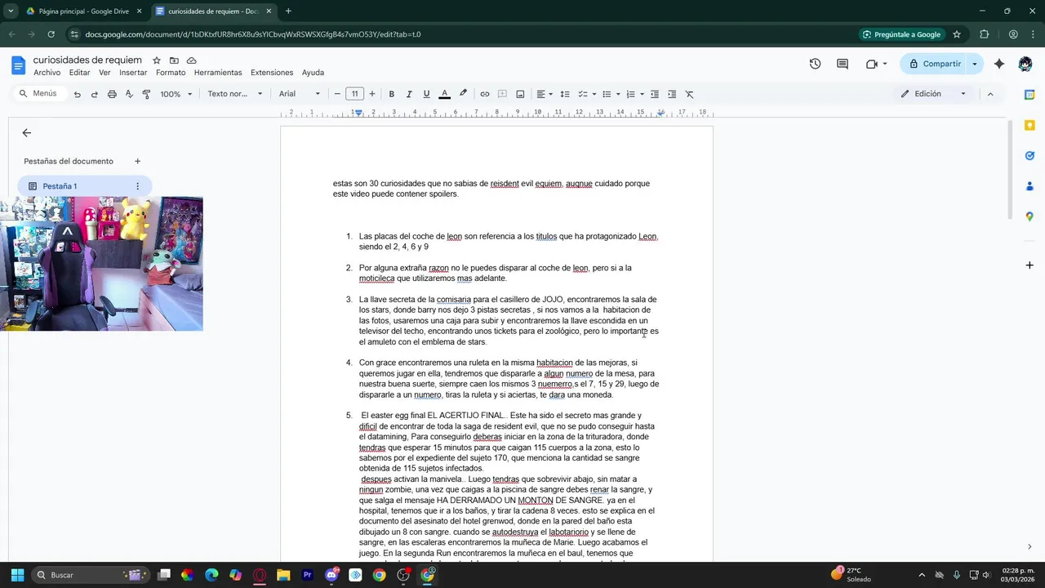Star the document curiosidades de requiem

click(x=157, y=60)
